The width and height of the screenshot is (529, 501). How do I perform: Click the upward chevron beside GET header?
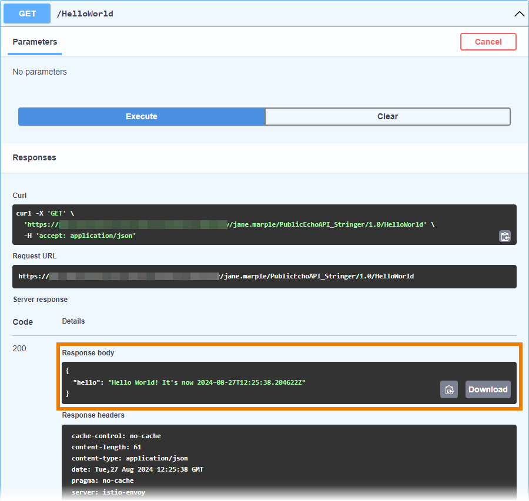(x=519, y=13)
